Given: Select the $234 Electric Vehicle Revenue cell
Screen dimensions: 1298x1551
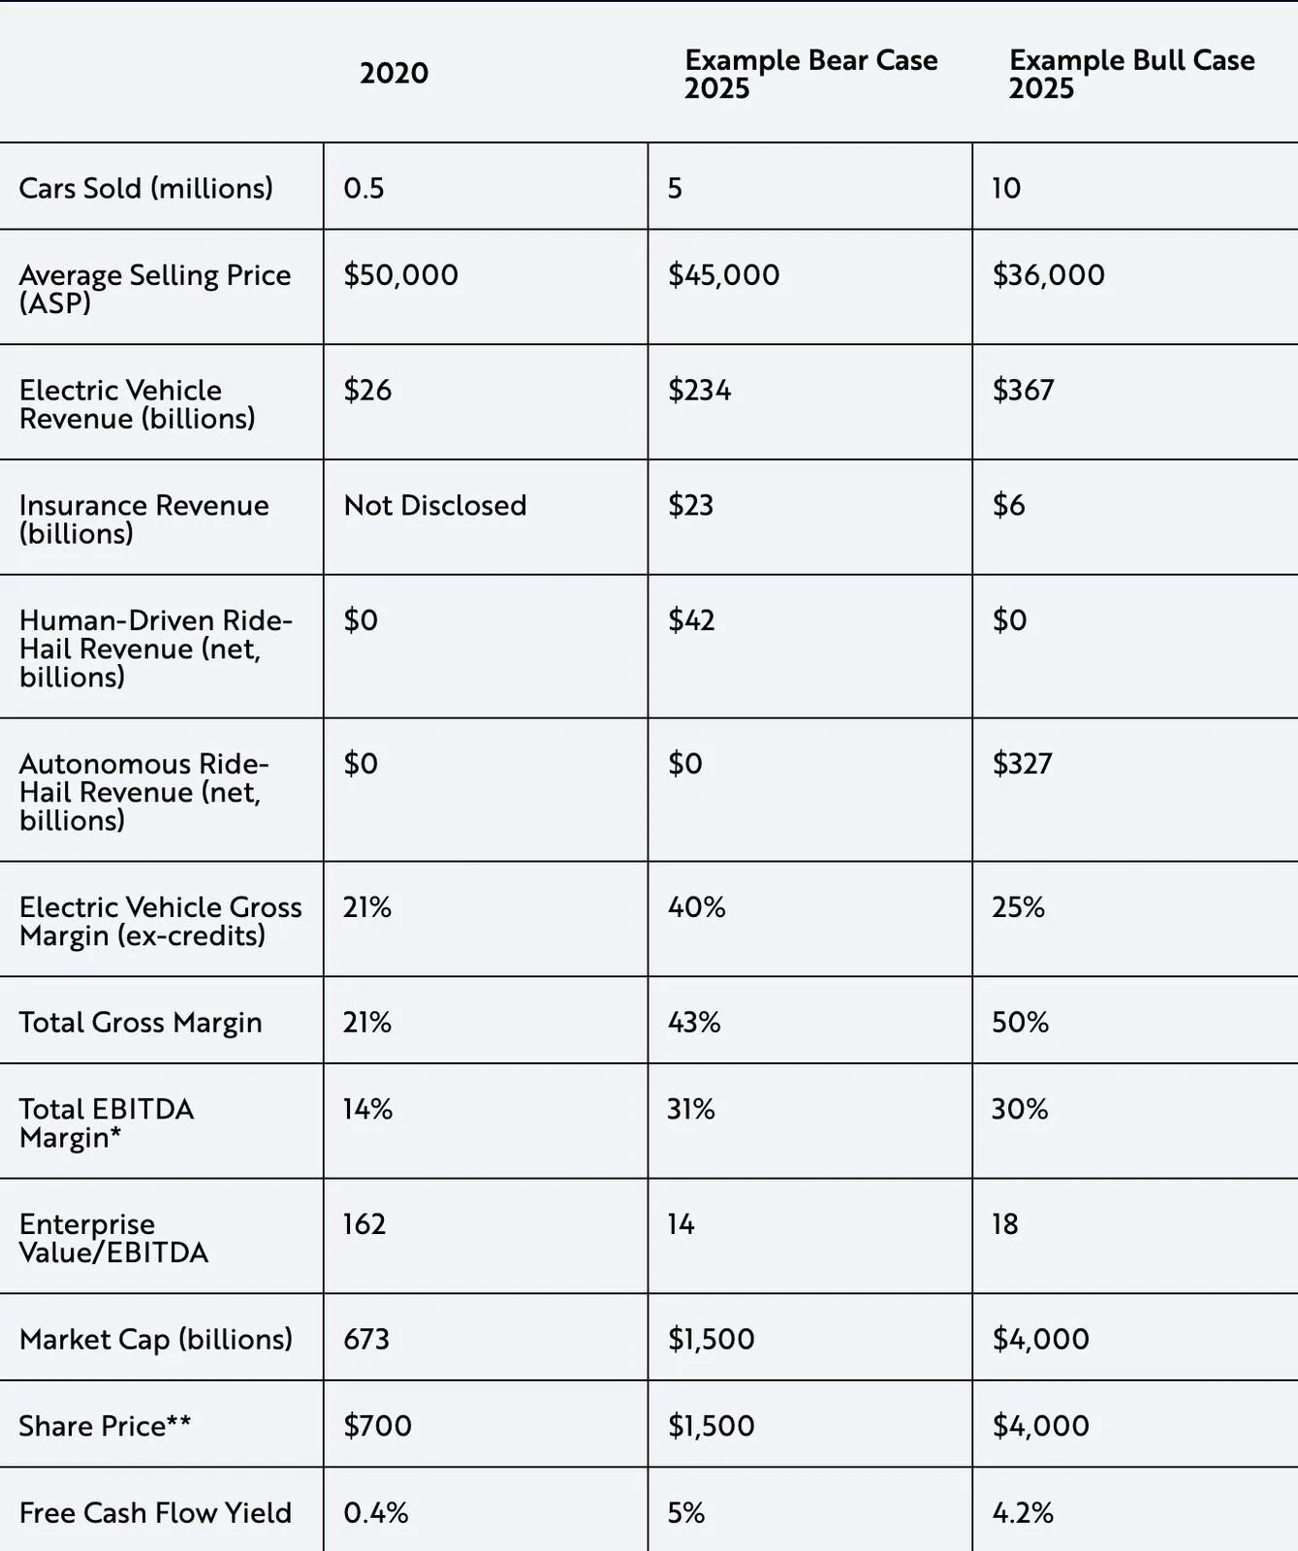Looking at the screenshot, I should coord(699,390).
